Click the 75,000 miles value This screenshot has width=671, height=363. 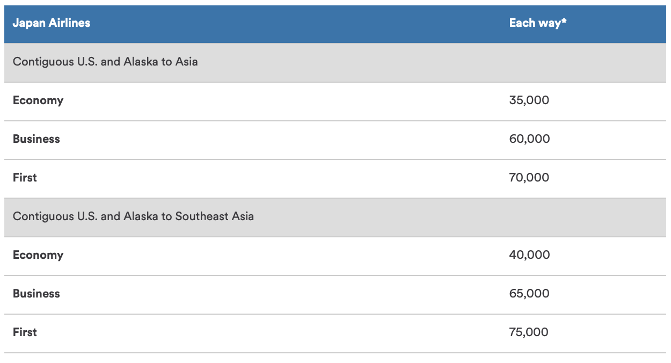pos(529,332)
